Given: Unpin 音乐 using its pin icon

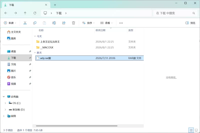Looking at the screenshot, I should pyautogui.click(x=30, y=77).
